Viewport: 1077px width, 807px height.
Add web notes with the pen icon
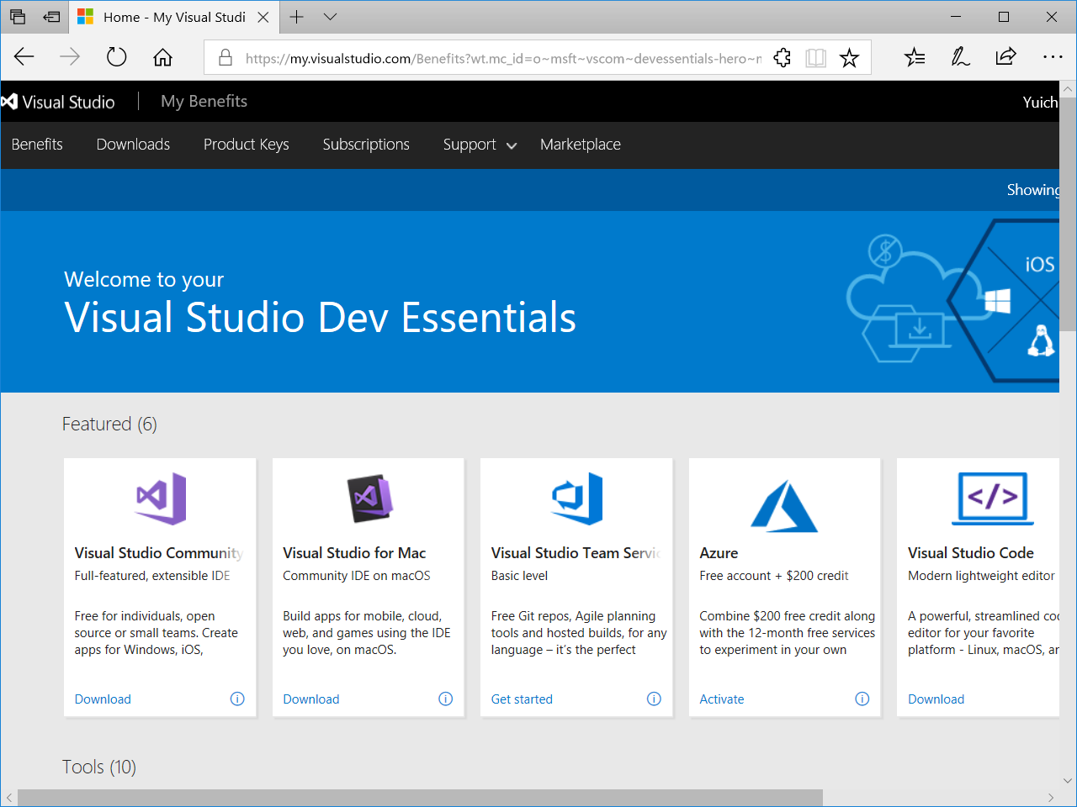(x=960, y=57)
